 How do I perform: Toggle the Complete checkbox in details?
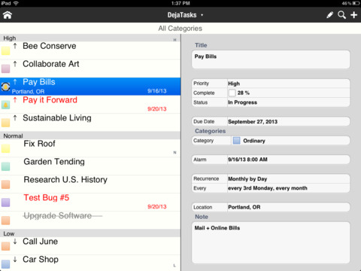pos(232,93)
